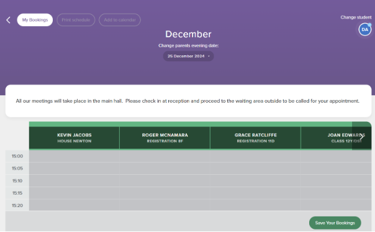Click the Print schedule button

76,20
